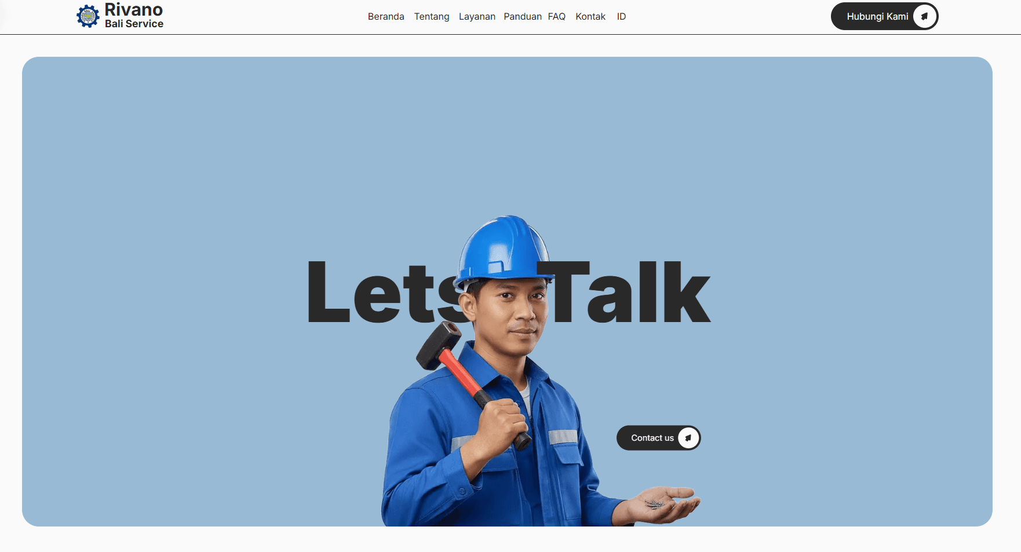Click the Bali Service tagline link
The width and height of the screenshot is (1021, 552).
pos(134,24)
